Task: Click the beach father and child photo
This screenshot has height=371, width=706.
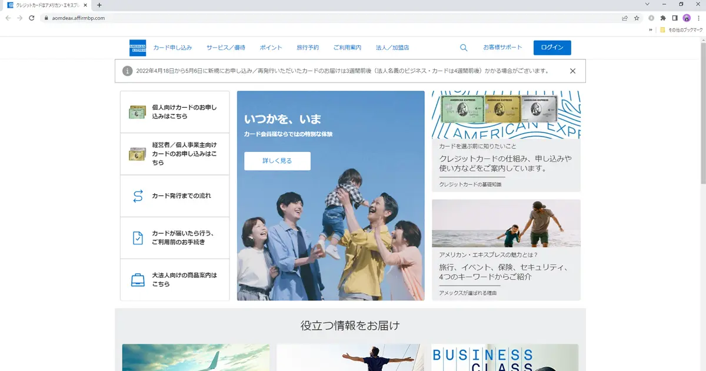Action: pos(506,223)
